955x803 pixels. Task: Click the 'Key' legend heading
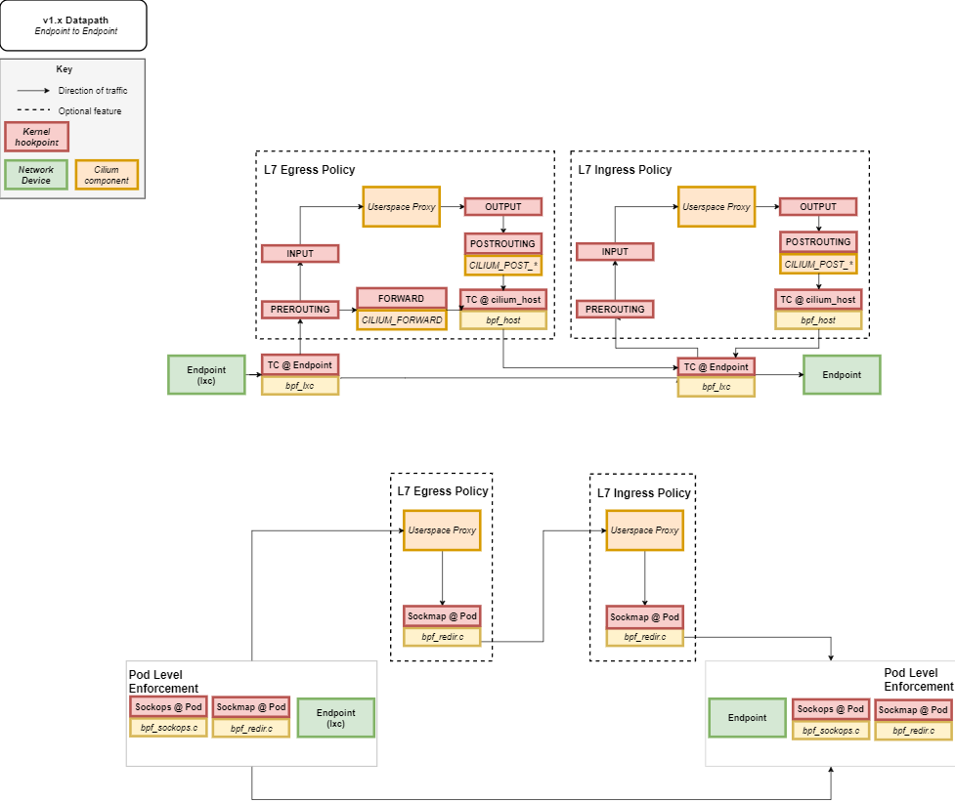coord(64,69)
